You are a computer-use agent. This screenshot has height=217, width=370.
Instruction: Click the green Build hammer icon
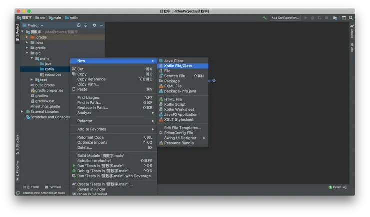tap(265, 18)
